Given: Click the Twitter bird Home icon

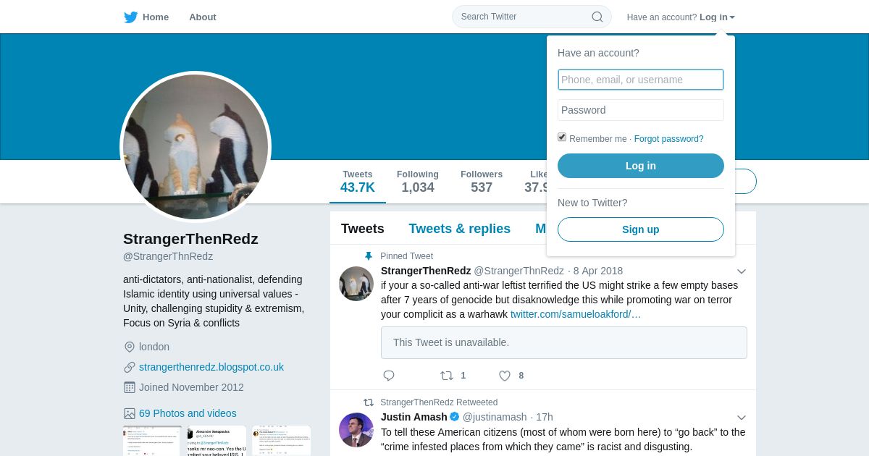Looking at the screenshot, I should [x=130, y=17].
